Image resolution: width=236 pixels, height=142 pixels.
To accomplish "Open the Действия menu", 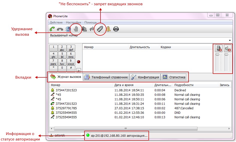I will 56,22.
